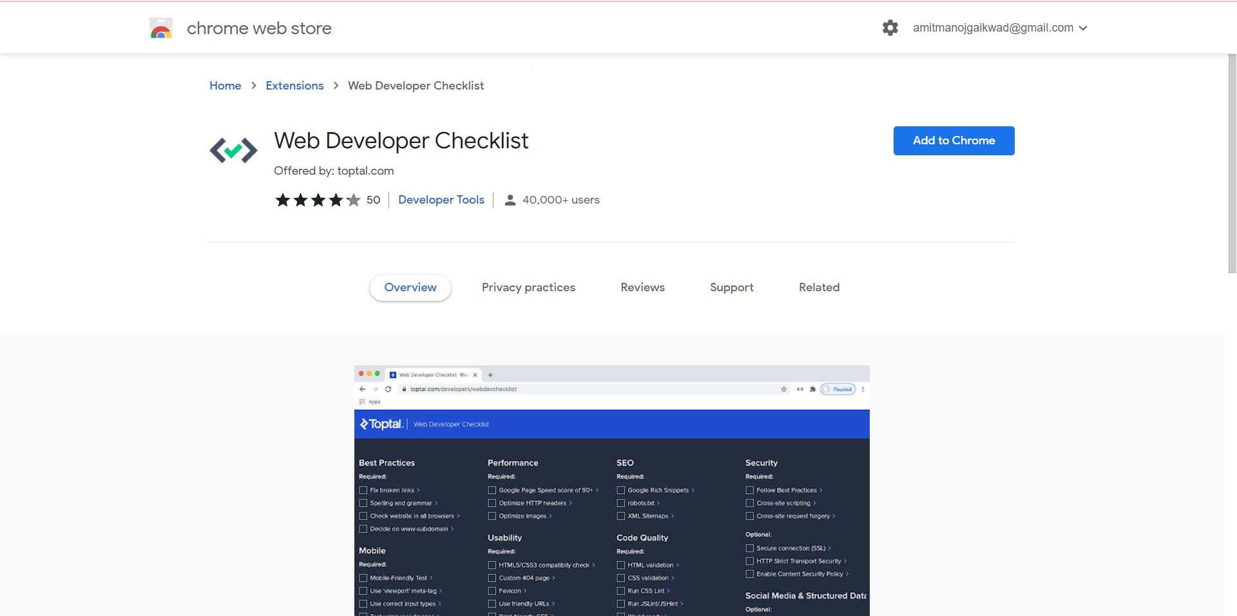Expand the account email dropdown
1237x616 pixels.
click(1000, 28)
